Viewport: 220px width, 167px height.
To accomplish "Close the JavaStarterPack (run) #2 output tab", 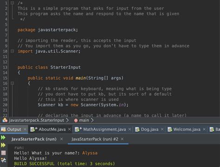I will pos(122,139).
